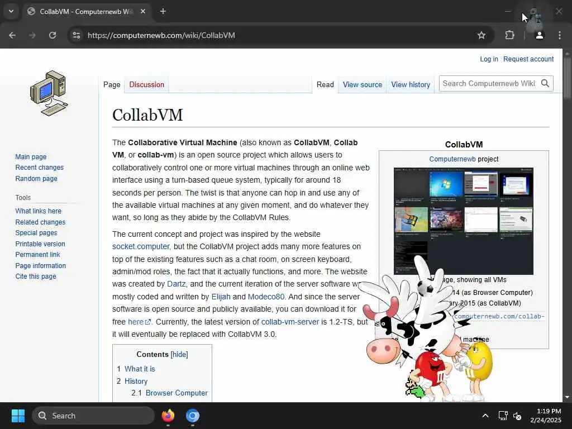The width and height of the screenshot is (572, 429).
Task: Close the CollabVM browser tab
Action: coord(143,11)
